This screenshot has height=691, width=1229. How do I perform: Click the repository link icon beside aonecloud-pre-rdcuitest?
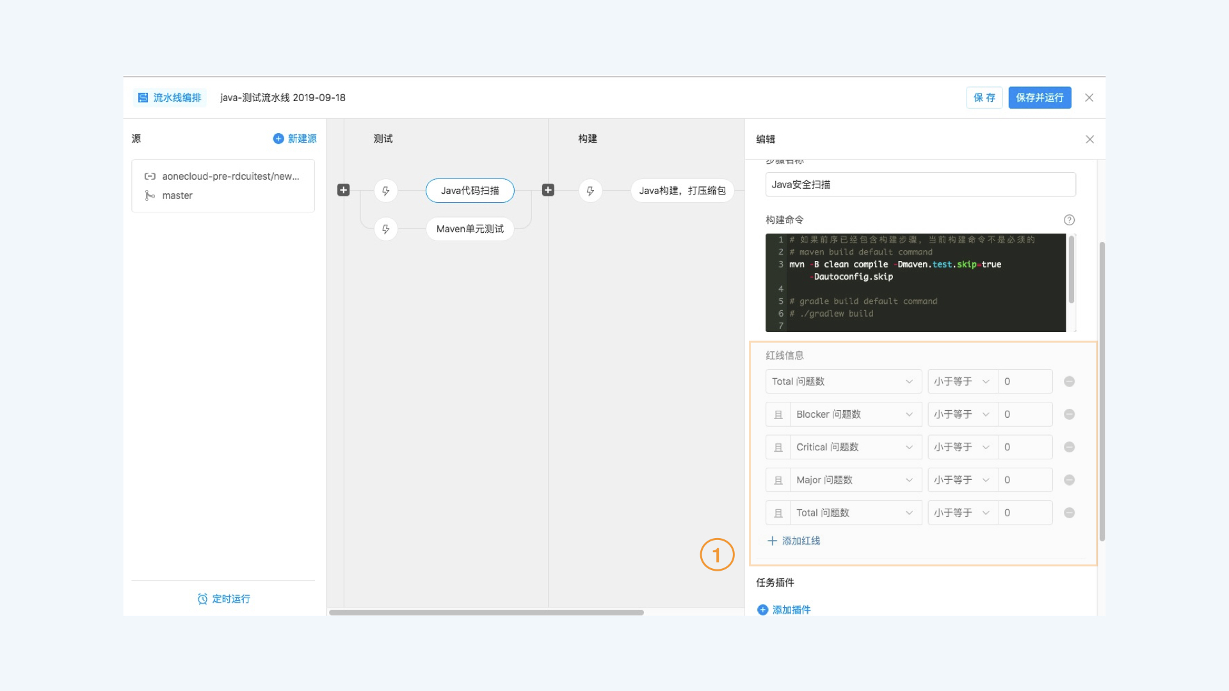coord(150,176)
